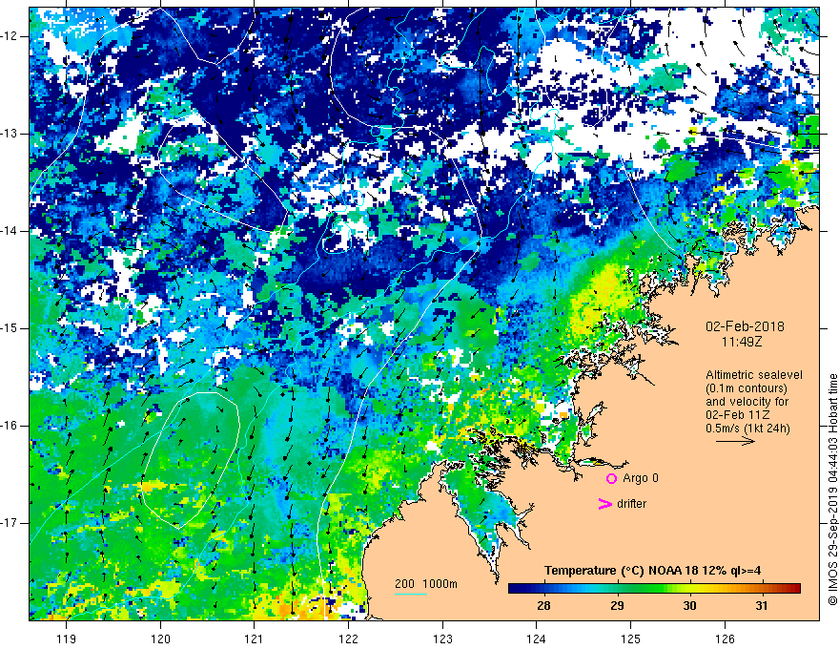This screenshot has width=839, height=649.
Task: Click the 121 longitude axis label
Action: 255,639
